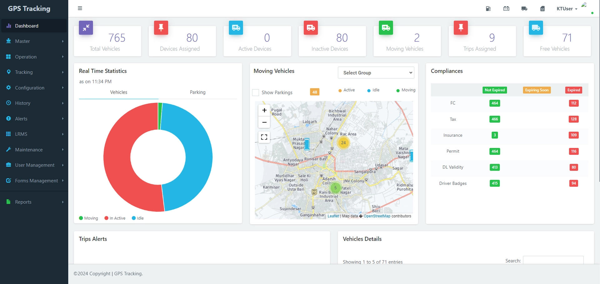The width and height of the screenshot is (600, 284).
Task: Click the user avatar image
Action: pos(584,5)
